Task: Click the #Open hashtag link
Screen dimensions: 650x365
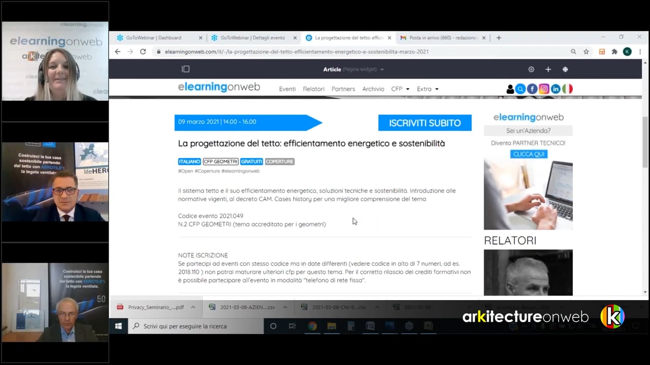Action: [x=185, y=171]
